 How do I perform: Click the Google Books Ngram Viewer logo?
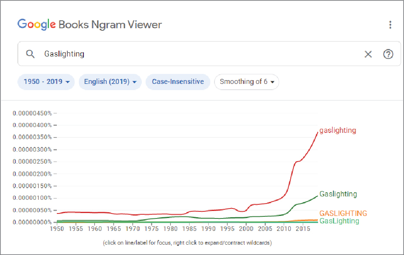90,25
